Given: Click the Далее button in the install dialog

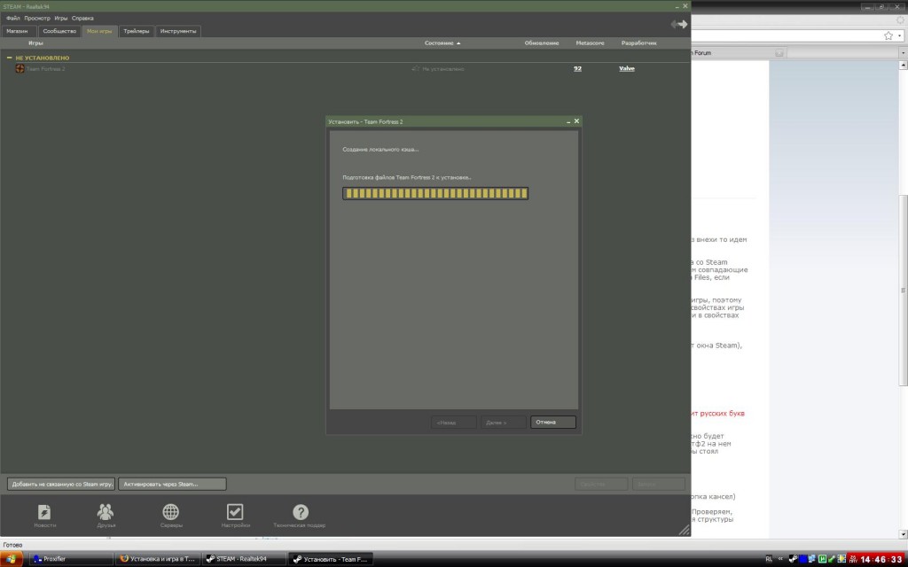Looking at the screenshot, I should (504, 423).
